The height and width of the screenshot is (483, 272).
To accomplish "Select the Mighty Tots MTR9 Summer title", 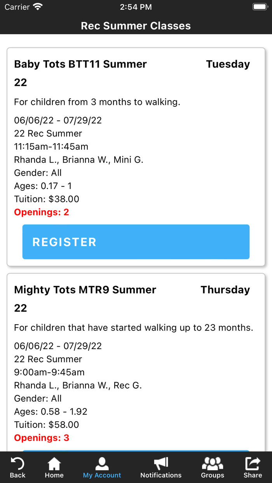I will [x=85, y=290].
